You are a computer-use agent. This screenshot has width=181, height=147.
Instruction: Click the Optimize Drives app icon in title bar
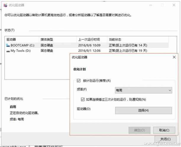(x=5, y=5)
